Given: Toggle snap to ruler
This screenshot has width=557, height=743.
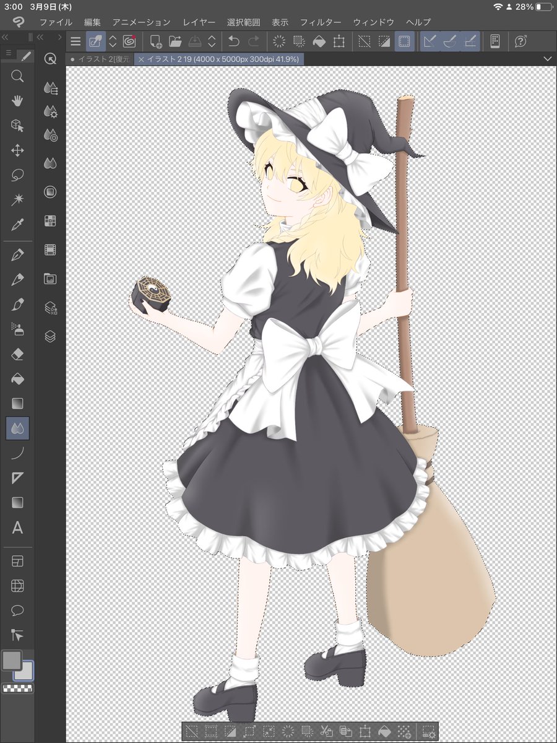Looking at the screenshot, I should point(430,41).
